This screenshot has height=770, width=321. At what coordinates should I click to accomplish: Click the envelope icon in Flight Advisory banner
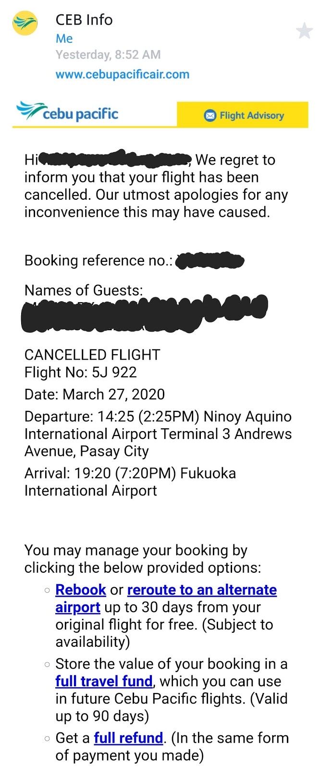click(210, 115)
